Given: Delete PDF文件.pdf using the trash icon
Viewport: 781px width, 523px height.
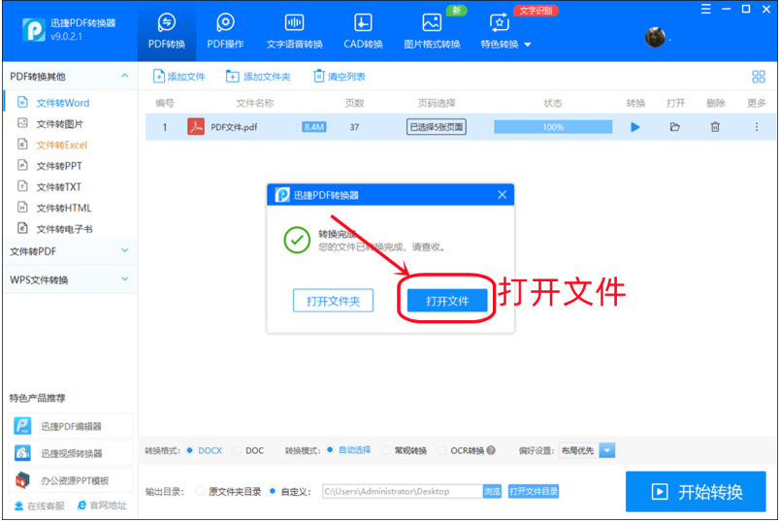Looking at the screenshot, I should pyautogui.click(x=715, y=127).
